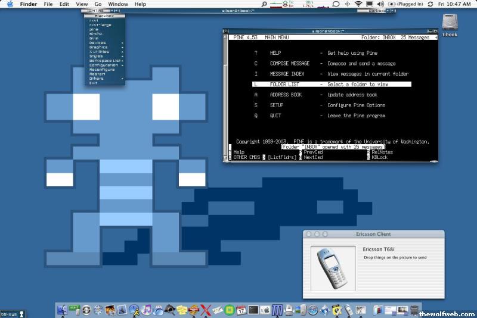Open the Trash in the Dock
Screen dimensions: 477x318
tap(414, 310)
